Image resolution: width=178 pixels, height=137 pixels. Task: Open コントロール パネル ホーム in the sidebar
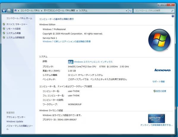[19, 18]
